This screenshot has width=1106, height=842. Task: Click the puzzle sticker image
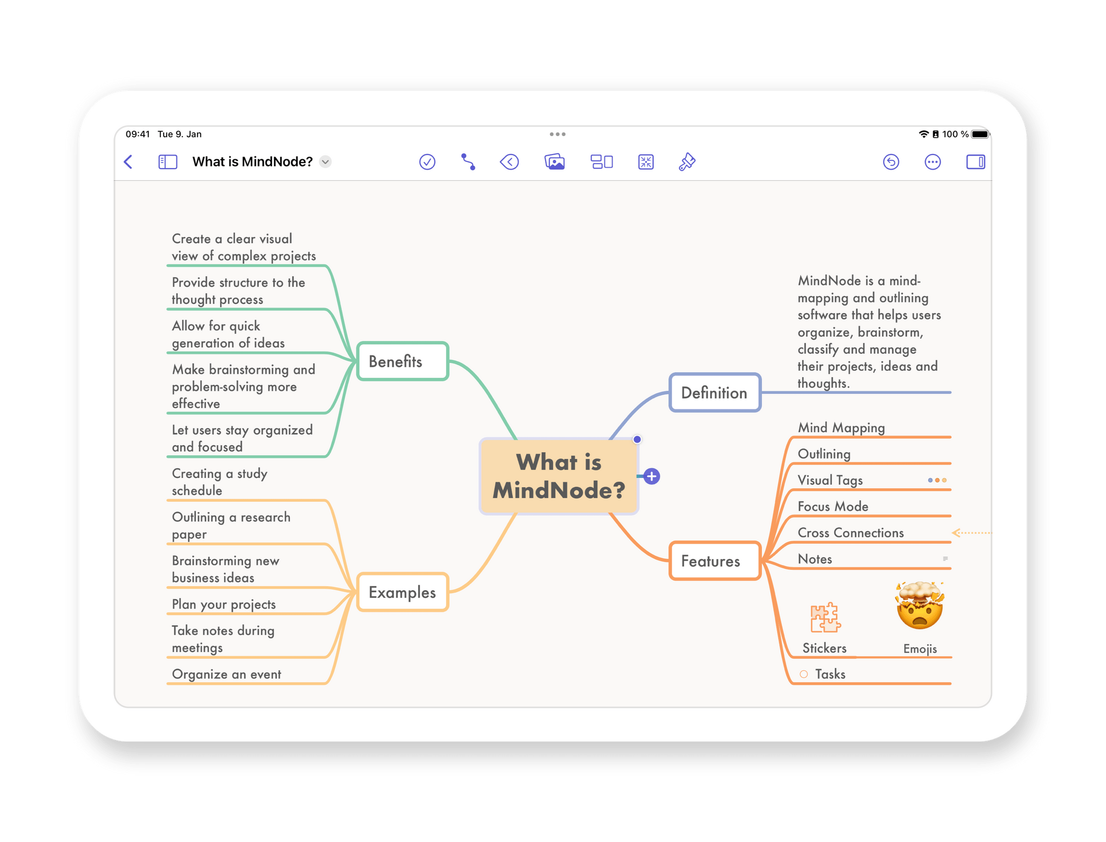(825, 617)
